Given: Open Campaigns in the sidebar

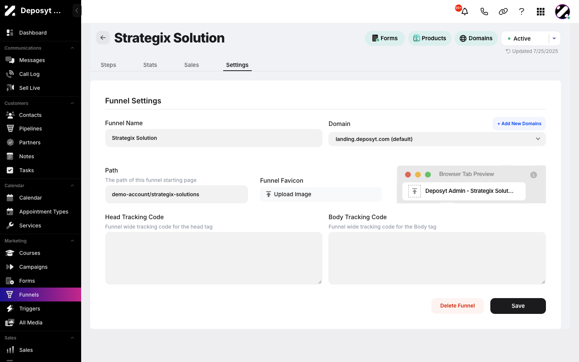Looking at the screenshot, I should (41, 267).
